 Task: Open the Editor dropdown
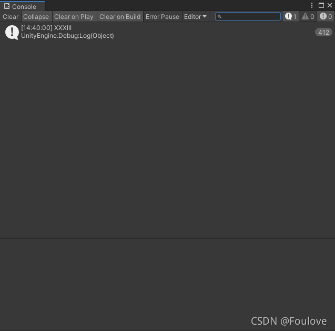point(195,17)
